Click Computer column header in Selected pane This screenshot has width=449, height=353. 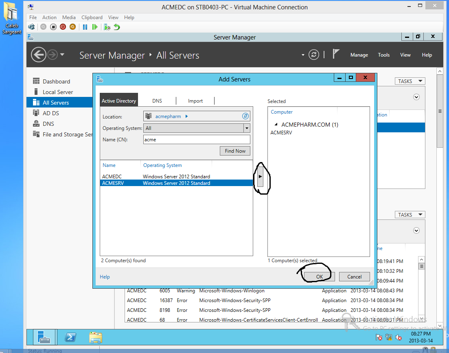click(282, 112)
